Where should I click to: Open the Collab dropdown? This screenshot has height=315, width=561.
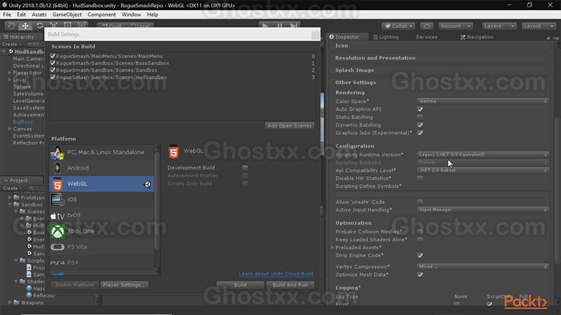tap(398, 26)
